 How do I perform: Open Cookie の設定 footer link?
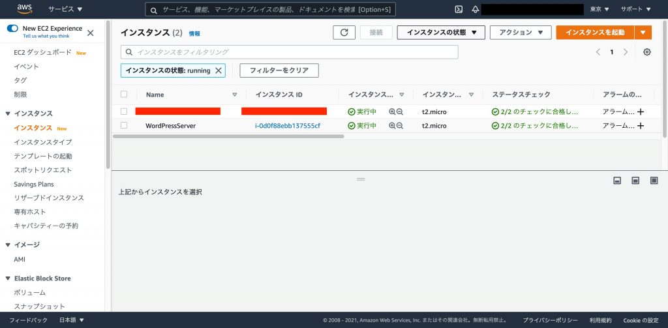tap(641, 320)
